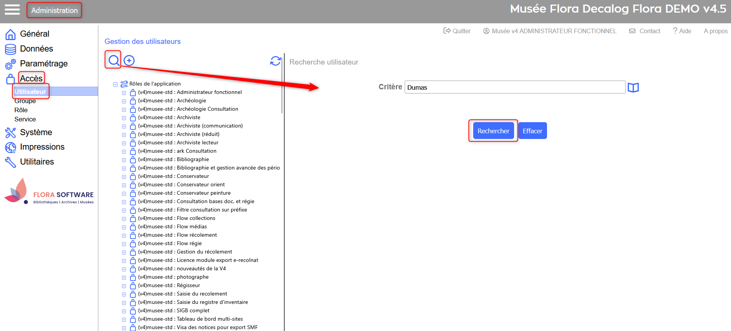Viewport: 731px width, 331px height.
Task: Open the hamburger main menu
Action: (12, 10)
